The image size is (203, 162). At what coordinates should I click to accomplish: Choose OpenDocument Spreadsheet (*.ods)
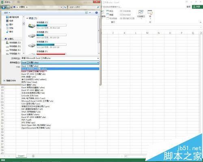(60, 128)
